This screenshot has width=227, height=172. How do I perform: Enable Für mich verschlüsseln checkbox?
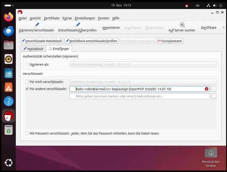(27, 82)
